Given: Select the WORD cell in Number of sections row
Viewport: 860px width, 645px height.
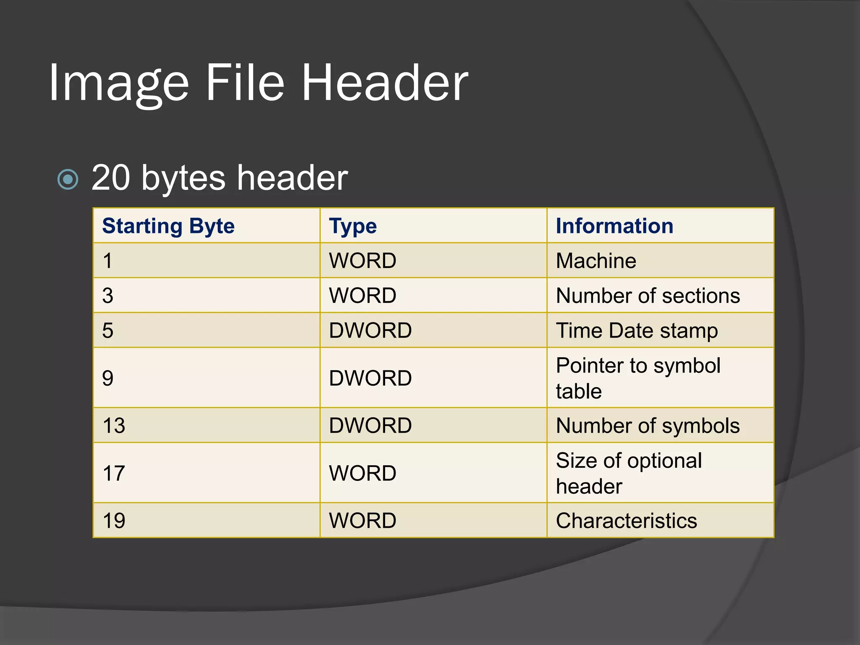Looking at the screenshot, I should tap(433, 295).
